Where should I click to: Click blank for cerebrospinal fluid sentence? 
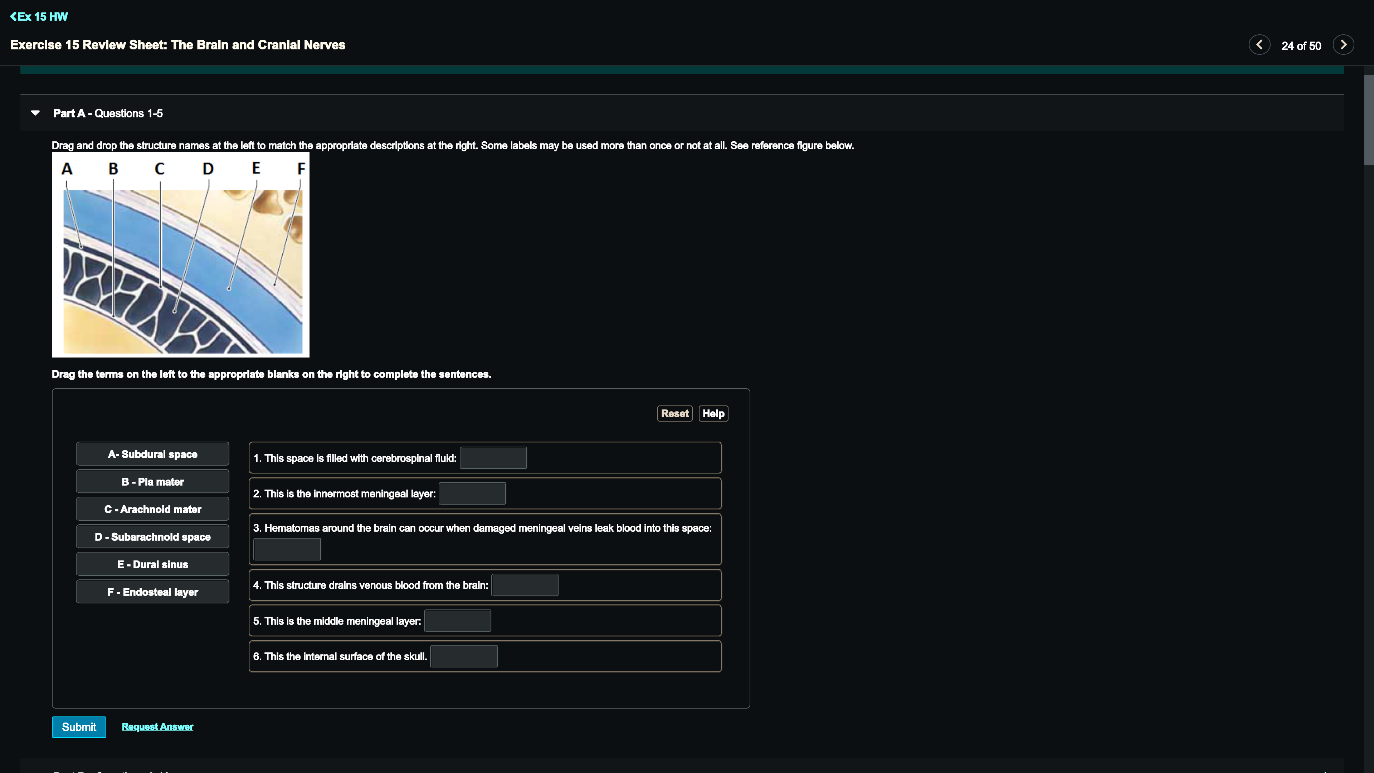click(x=493, y=458)
